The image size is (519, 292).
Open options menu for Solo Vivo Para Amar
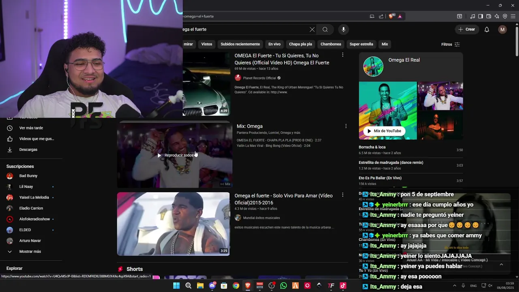pyautogui.click(x=343, y=195)
